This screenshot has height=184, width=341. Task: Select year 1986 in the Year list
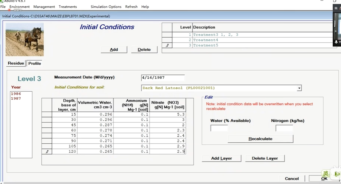pyautogui.click(x=16, y=94)
